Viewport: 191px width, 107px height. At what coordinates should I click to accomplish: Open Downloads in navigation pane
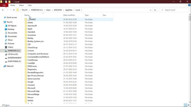click(12, 36)
